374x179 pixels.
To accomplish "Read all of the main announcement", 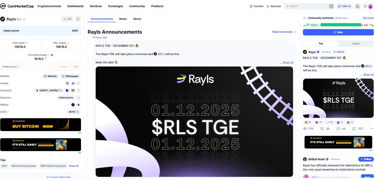I will coord(288,62).
